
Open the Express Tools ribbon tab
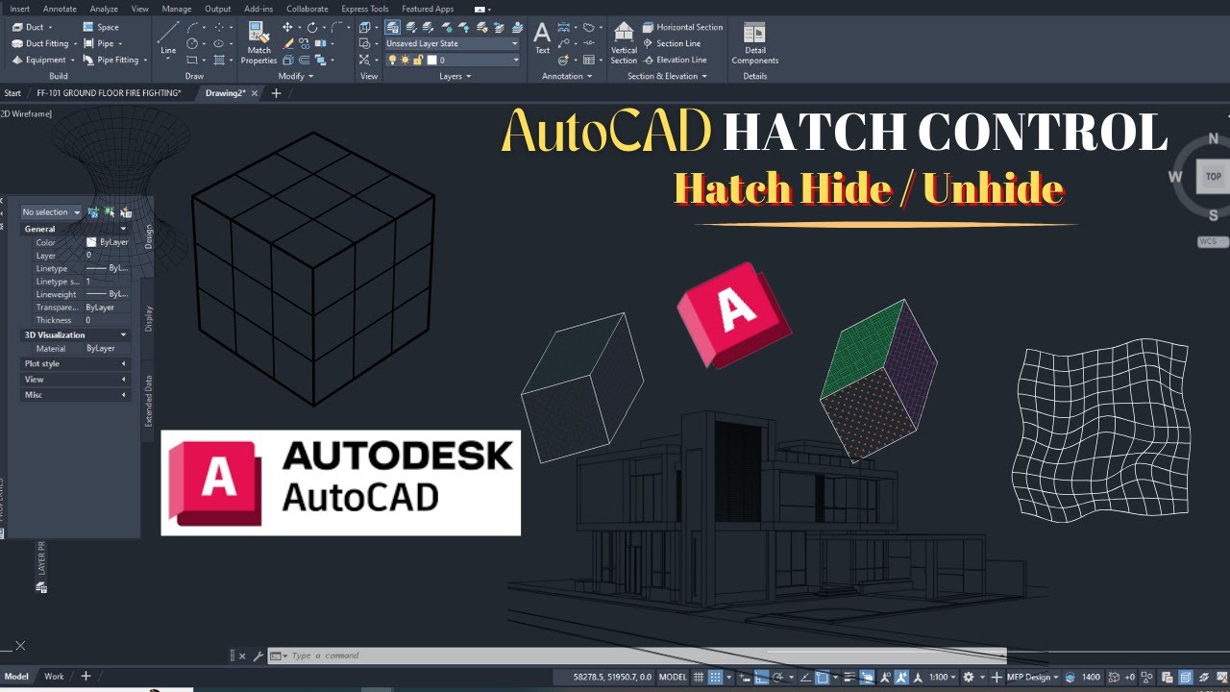[x=365, y=9]
